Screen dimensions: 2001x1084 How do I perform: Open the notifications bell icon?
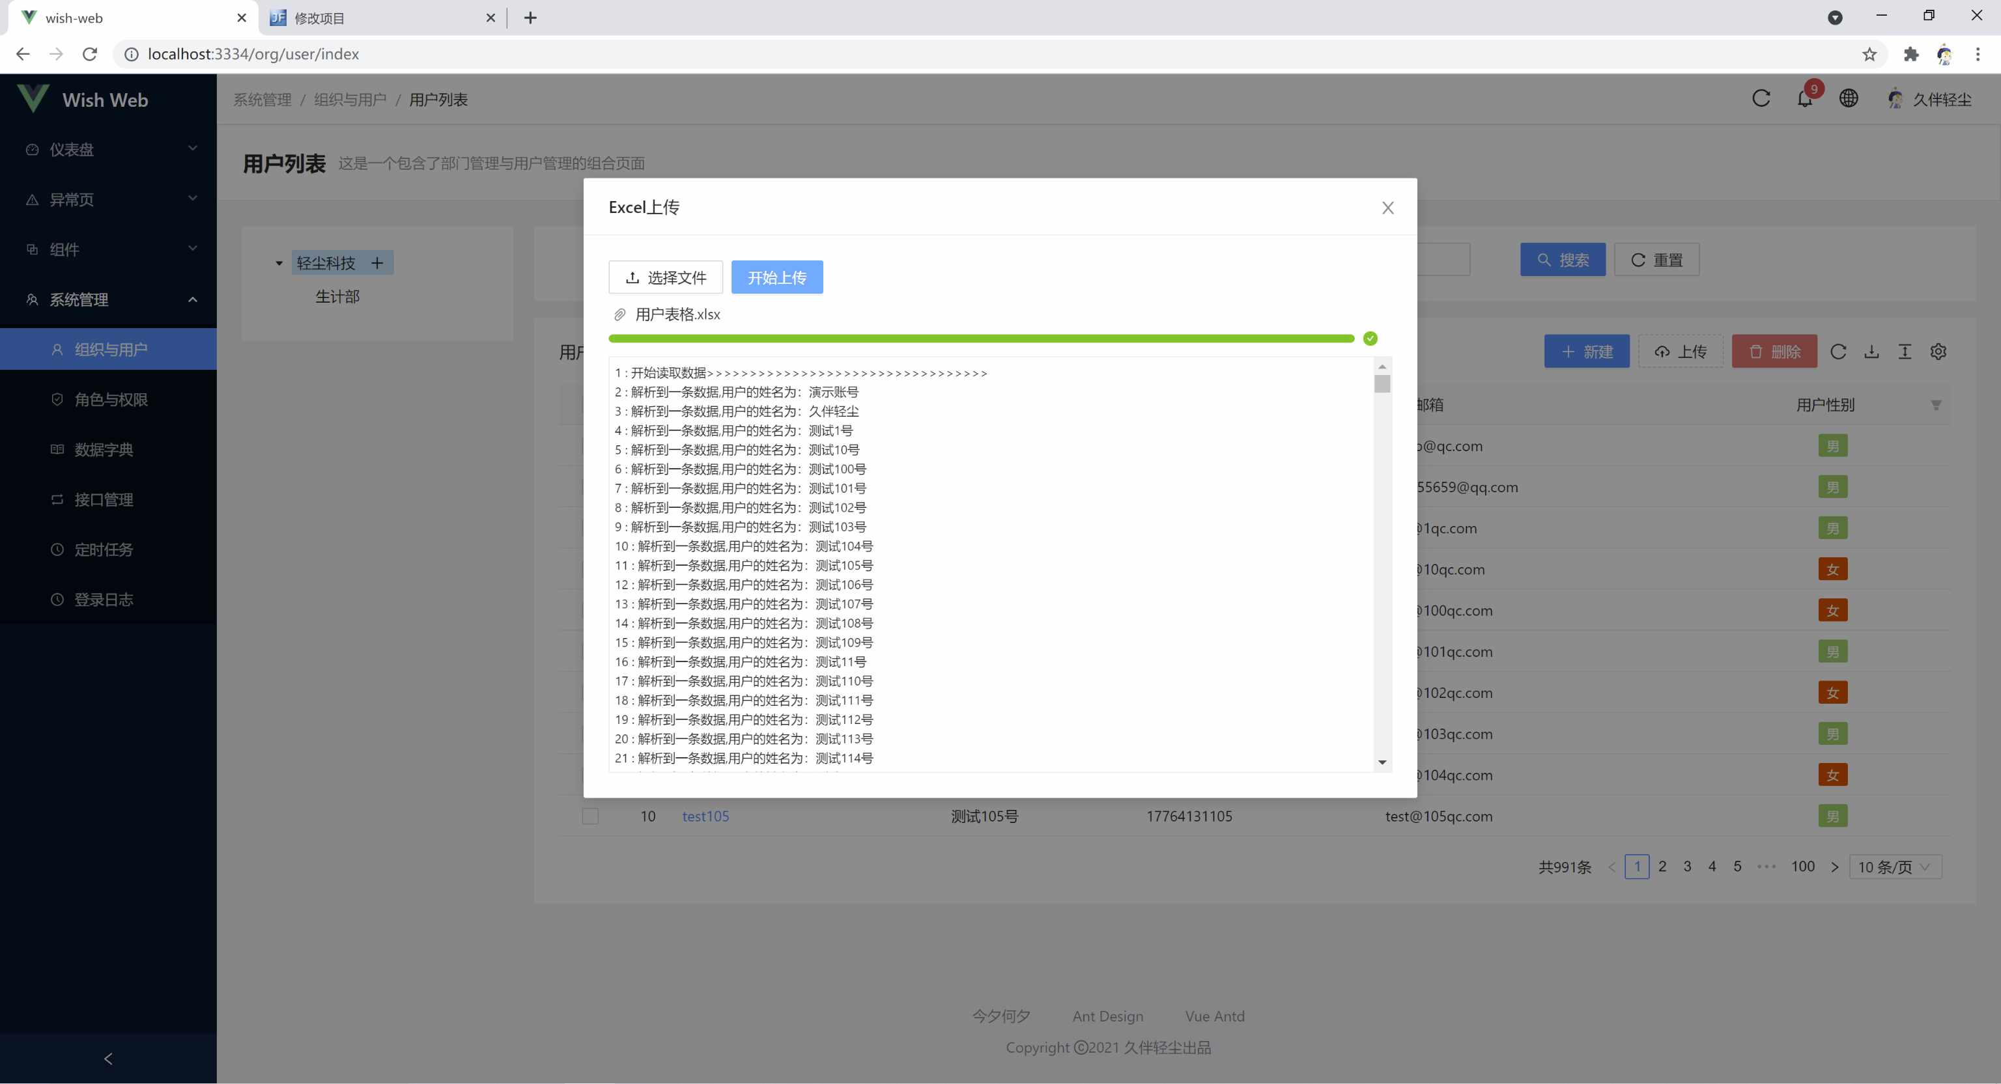(1804, 98)
